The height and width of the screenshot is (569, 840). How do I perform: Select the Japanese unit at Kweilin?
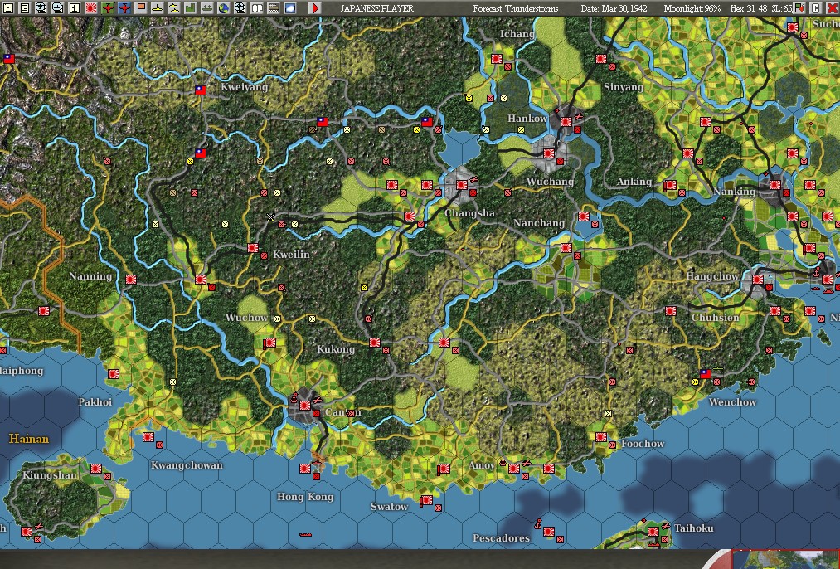[x=253, y=248]
